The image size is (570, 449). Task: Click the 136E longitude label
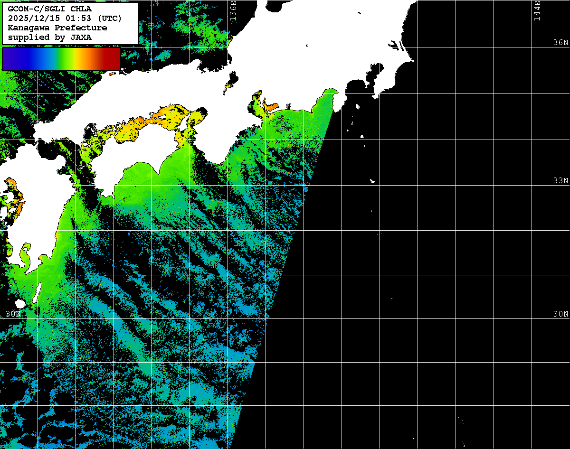233,10
